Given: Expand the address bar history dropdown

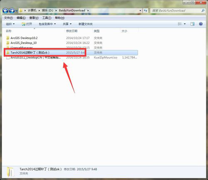Looking at the screenshot, I should pyautogui.click(x=140, y=10).
